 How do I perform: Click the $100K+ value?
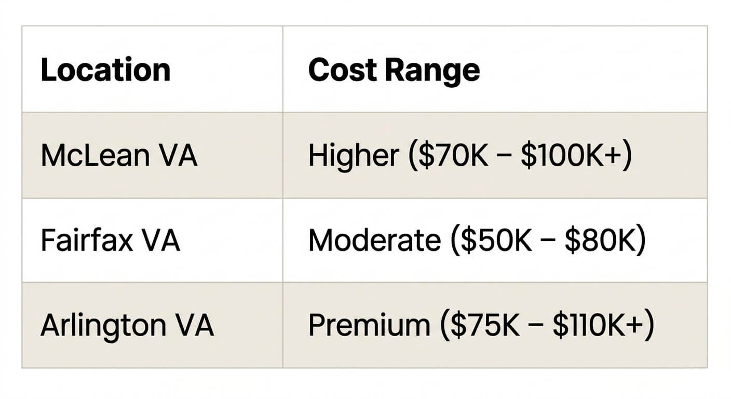(570, 155)
